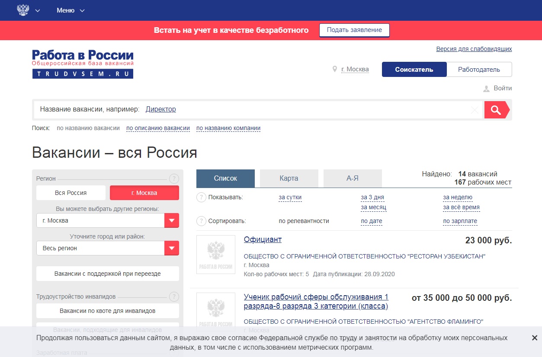The height and width of the screenshot is (357, 542).
Task: Toggle Вакансии по квоте для инвалидов
Action: tap(108, 311)
